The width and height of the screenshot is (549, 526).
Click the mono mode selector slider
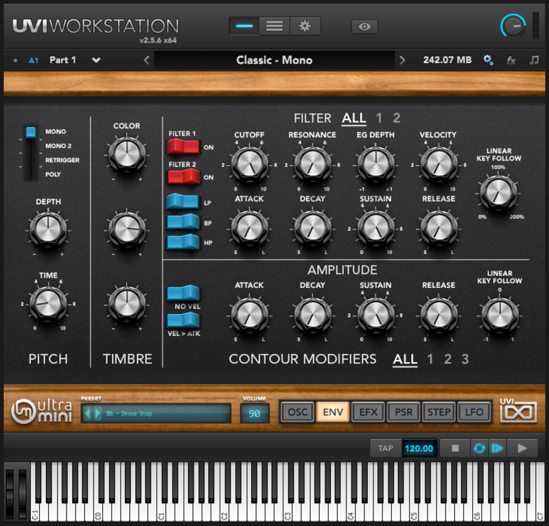coord(31,152)
